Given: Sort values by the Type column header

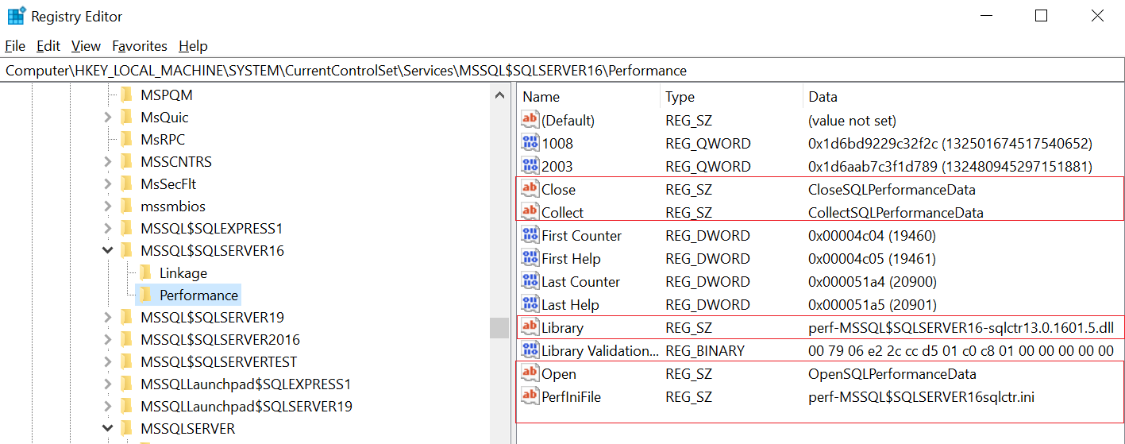Looking at the screenshot, I should point(680,97).
